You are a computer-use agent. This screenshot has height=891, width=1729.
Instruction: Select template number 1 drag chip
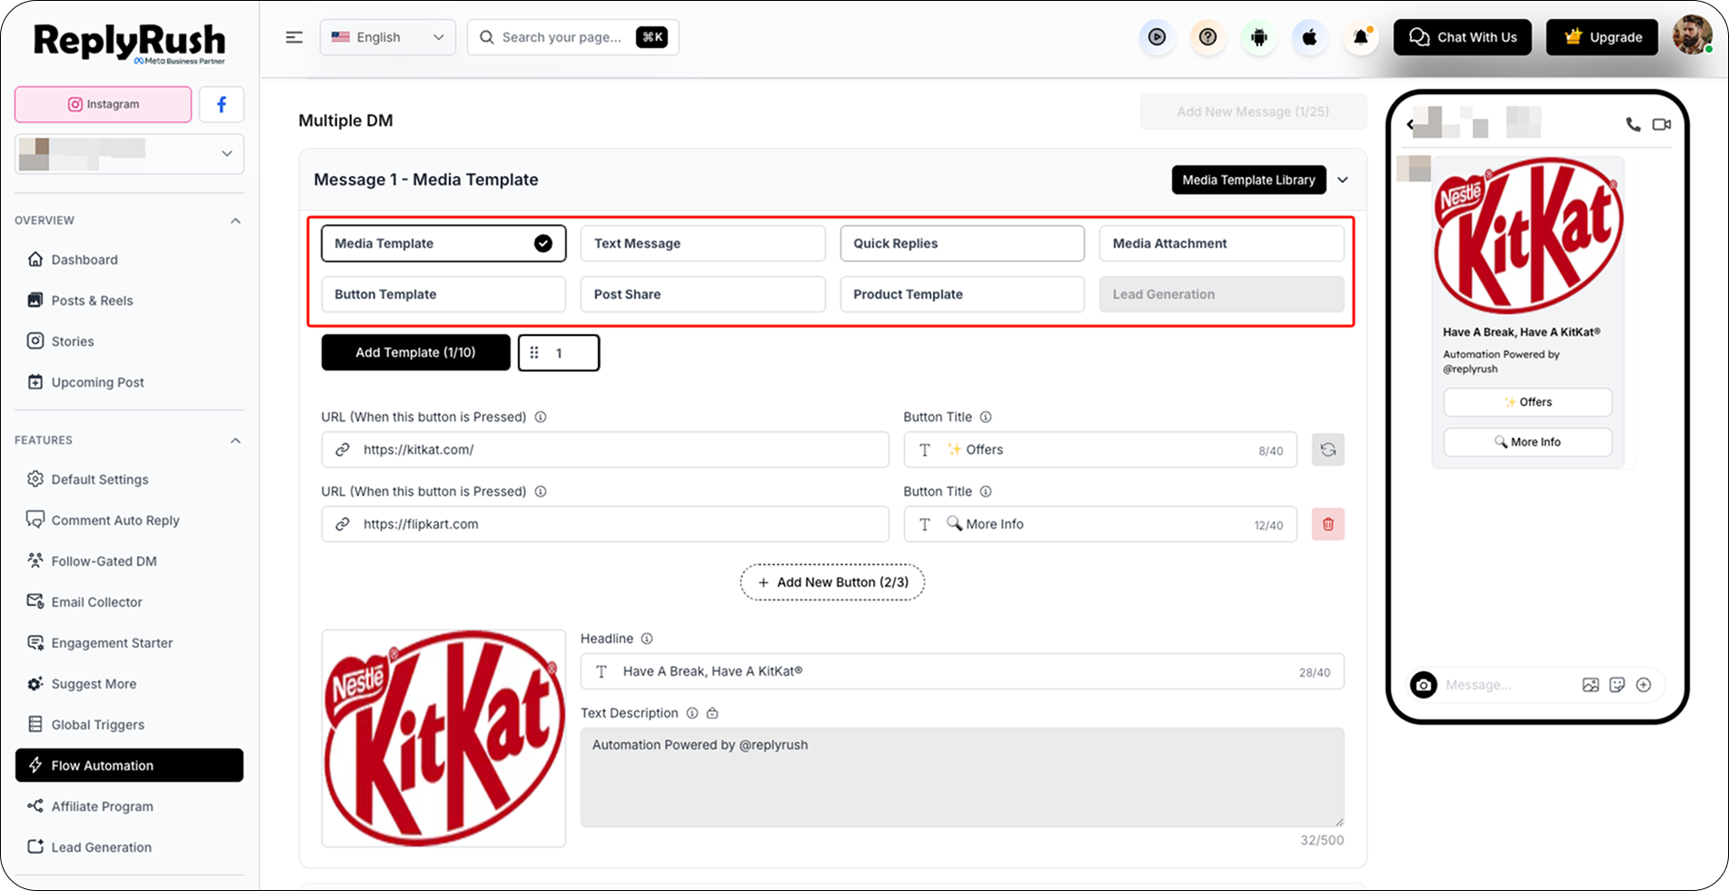click(559, 352)
